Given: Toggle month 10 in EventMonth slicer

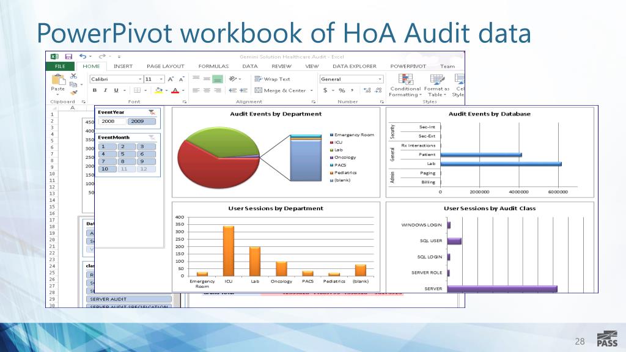Looking at the screenshot, I should (108, 169).
